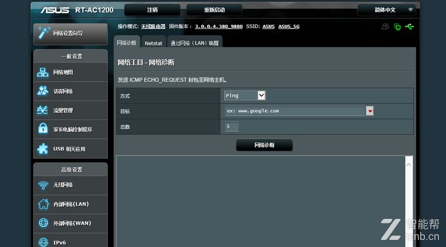This screenshot has width=446, height=247.
Task: Open the 访客网络 menu item
Action: tap(70, 92)
